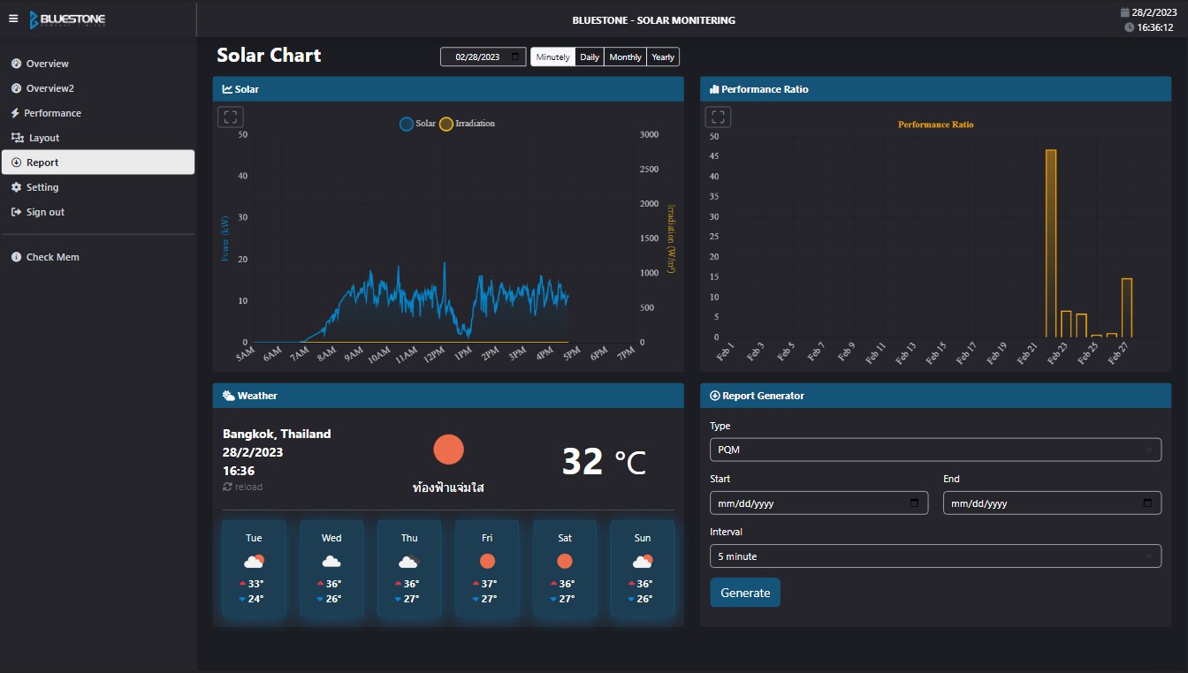The width and height of the screenshot is (1188, 673).
Task: Open the Overview2 sidebar page
Action: tap(50, 88)
